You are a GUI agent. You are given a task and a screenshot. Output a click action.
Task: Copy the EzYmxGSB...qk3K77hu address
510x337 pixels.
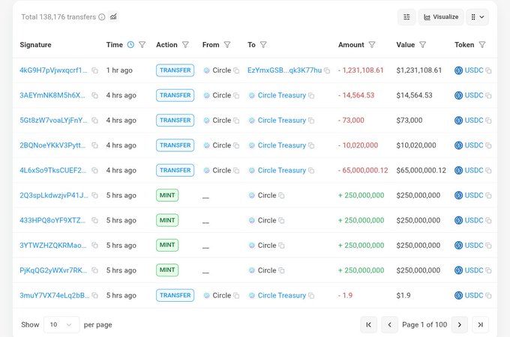click(x=327, y=70)
